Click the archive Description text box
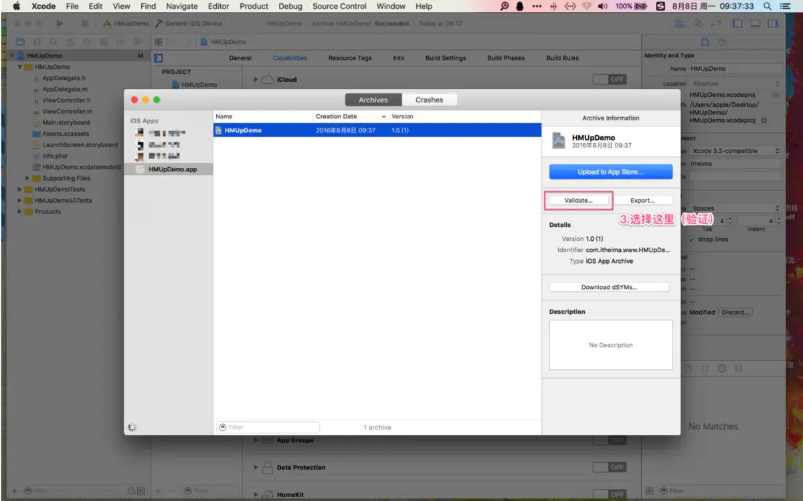803x501 pixels. [611, 345]
